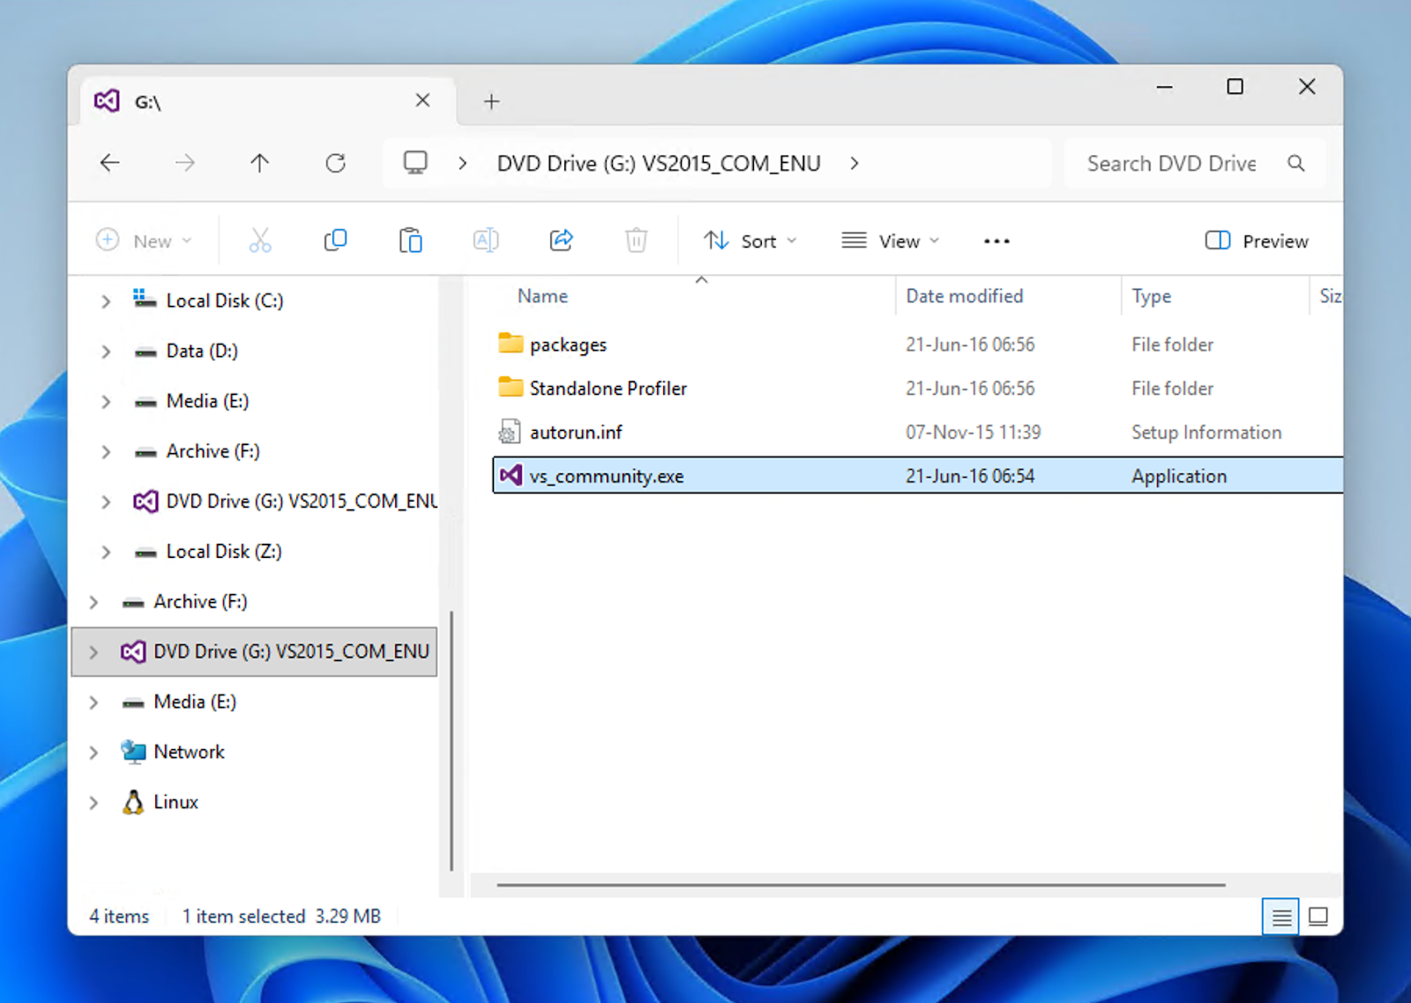
Task: Click chevron before DVD Drive in address bar
Action: pyautogui.click(x=462, y=163)
